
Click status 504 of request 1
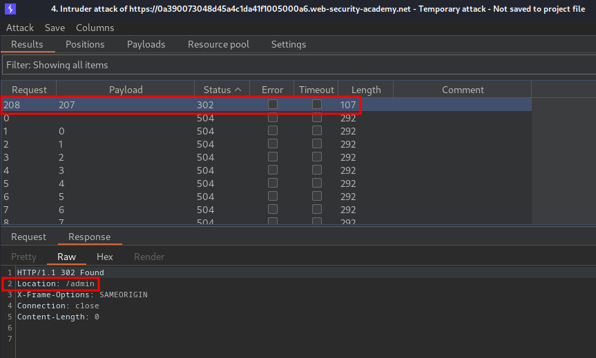(205, 131)
